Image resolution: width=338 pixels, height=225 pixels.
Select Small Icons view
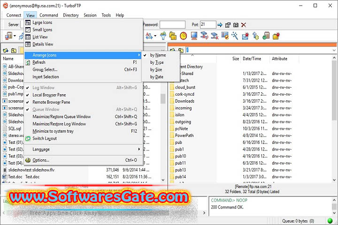coord(83,30)
